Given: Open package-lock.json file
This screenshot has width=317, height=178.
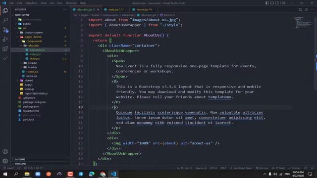Looking at the screenshot, I should pyautogui.click(x=34, y=102).
